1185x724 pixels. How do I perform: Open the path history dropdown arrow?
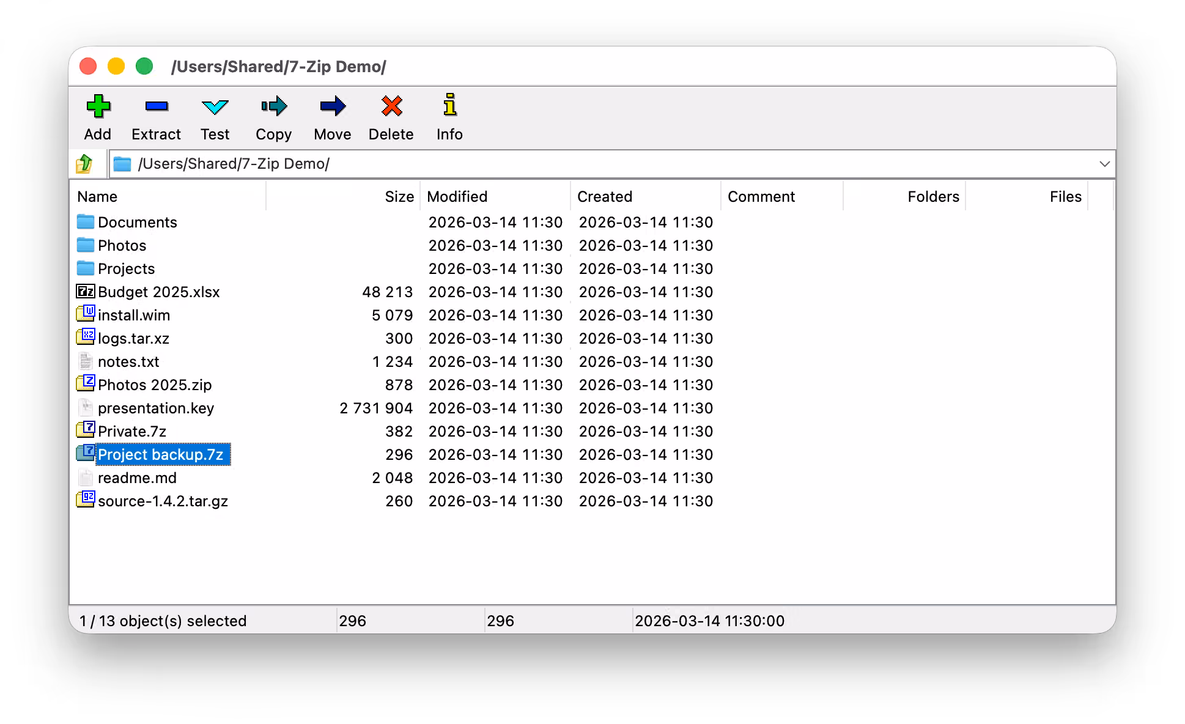coord(1104,164)
